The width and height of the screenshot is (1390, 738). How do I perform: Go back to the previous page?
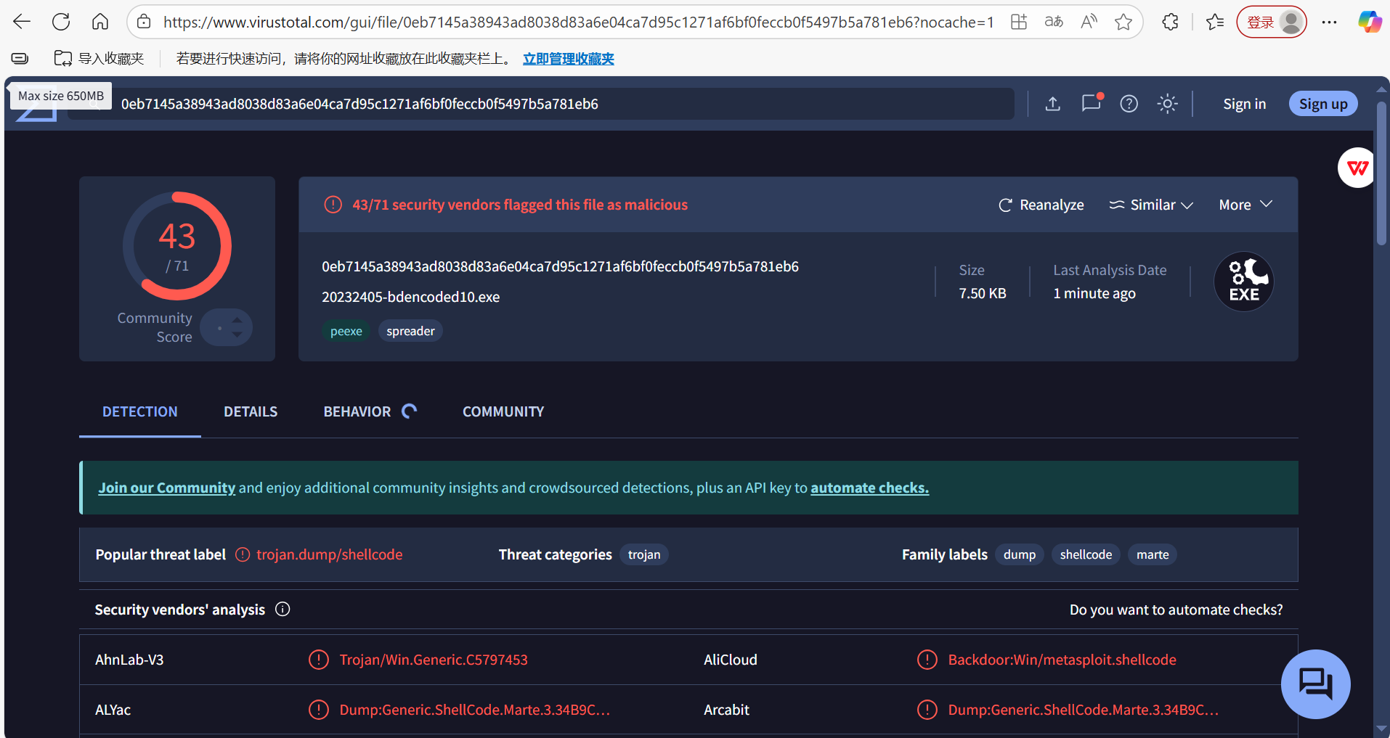[x=22, y=22]
